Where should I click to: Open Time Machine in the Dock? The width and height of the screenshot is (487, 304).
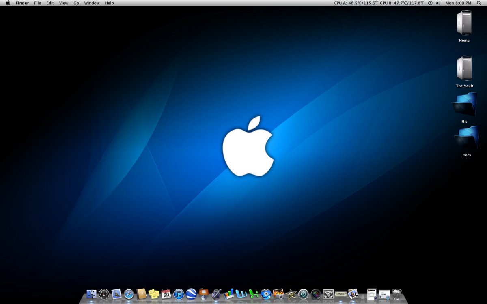[x=304, y=294]
